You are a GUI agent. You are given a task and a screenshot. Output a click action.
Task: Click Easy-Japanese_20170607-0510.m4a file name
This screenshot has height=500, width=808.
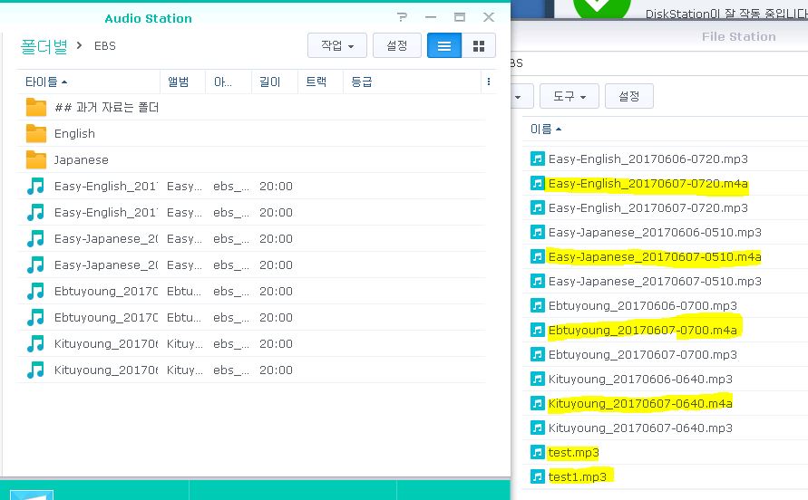(x=655, y=256)
